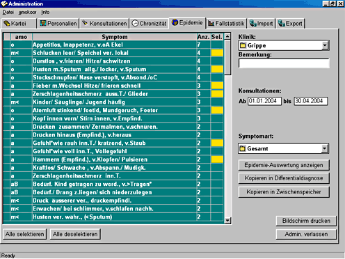The image size is (345, 259).
Task: Click the Administration title bar app icon
Action: point(3,3)
